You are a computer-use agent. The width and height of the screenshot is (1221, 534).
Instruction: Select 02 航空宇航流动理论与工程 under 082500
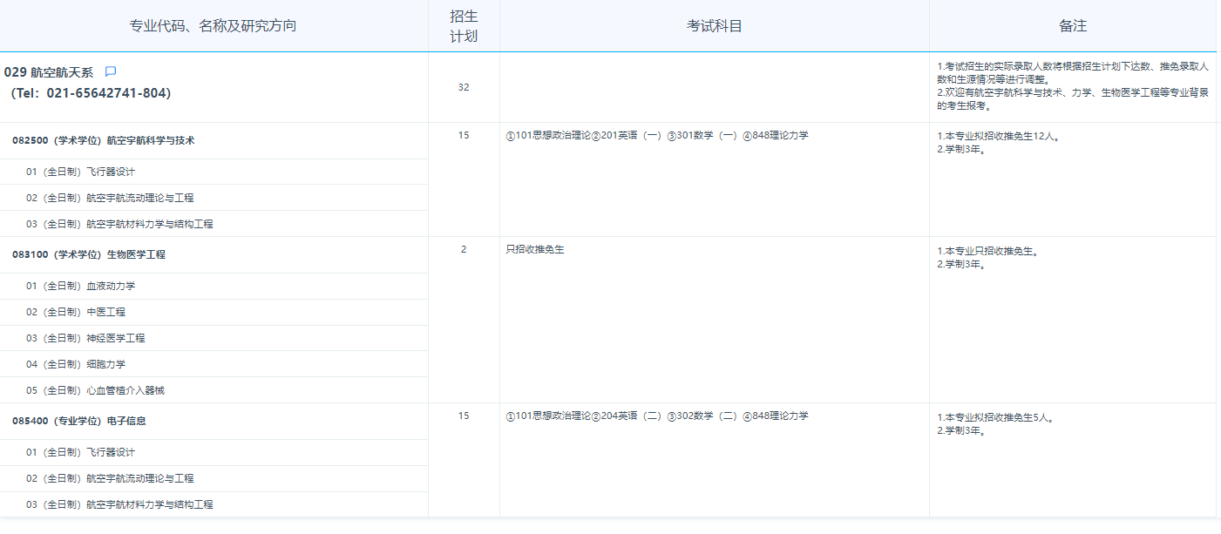tap(110, 198)
